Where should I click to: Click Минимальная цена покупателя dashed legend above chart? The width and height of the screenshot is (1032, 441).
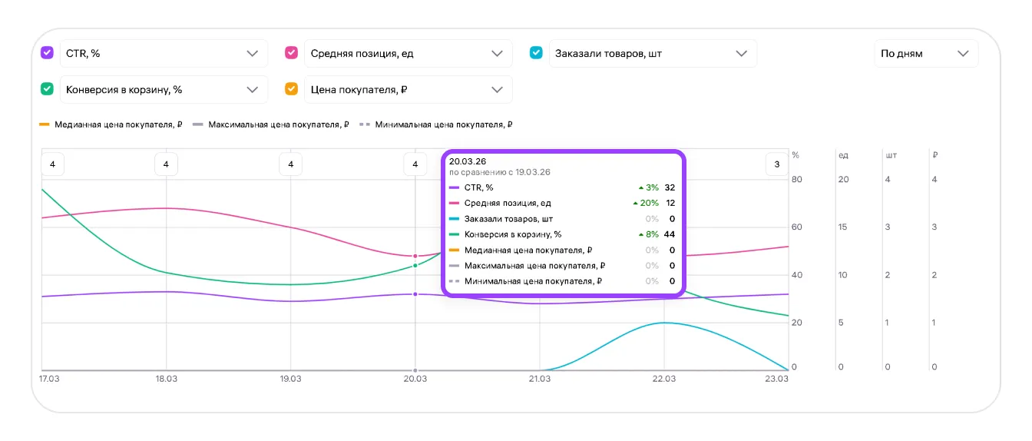436,124
